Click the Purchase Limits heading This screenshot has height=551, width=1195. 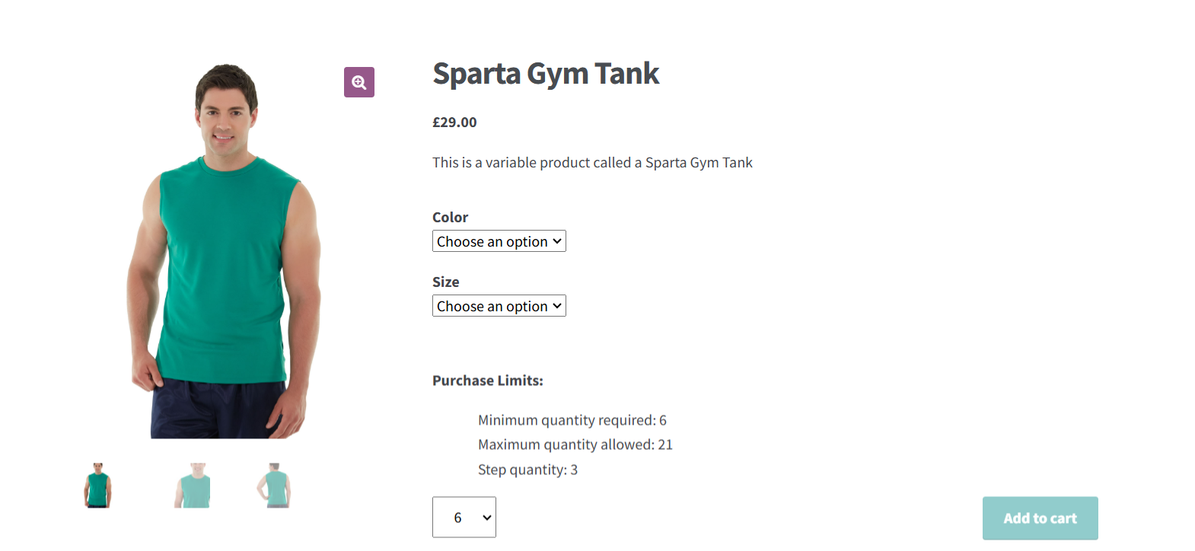[487, 380]
